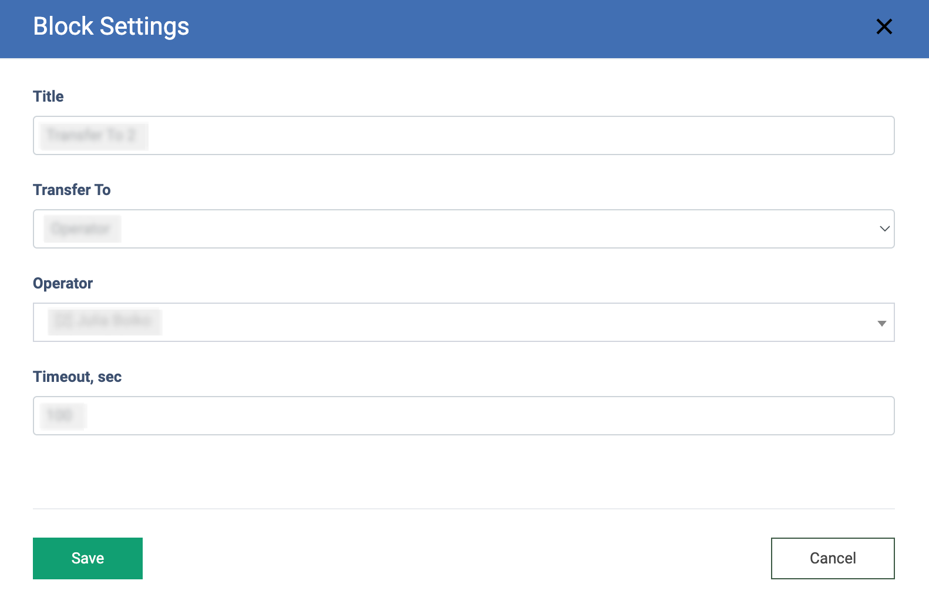929x604 pixels.
Task: Click the blurred Transfer To selected value
Action: coord(82,229)
